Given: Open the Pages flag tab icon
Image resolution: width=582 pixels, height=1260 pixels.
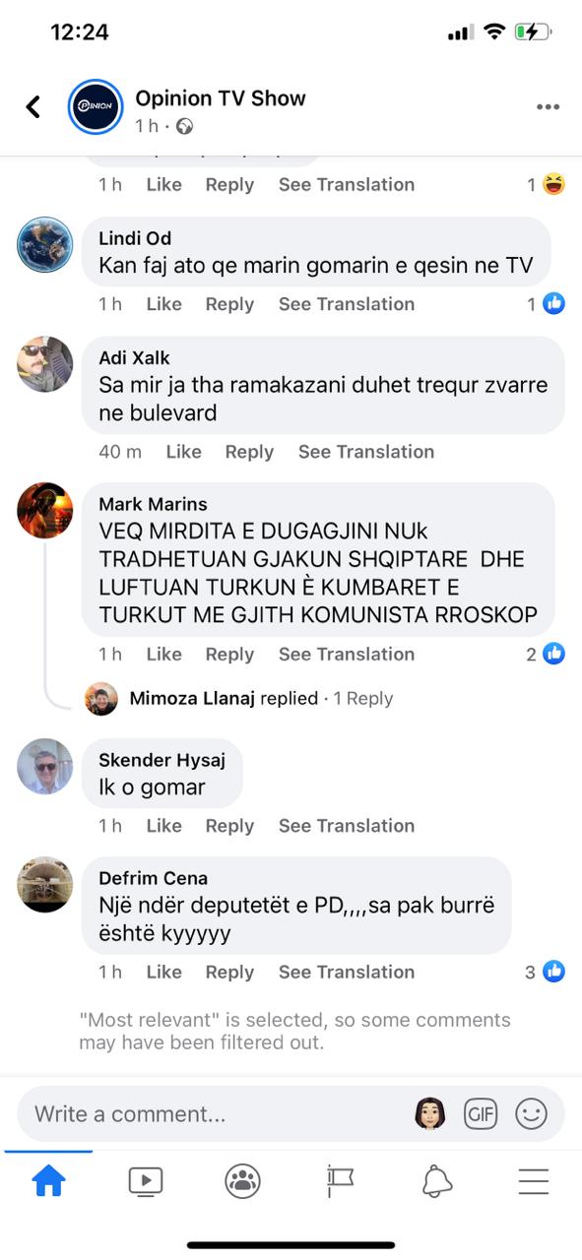Looking at the screenshot, I should click(x=339, y=1180).
